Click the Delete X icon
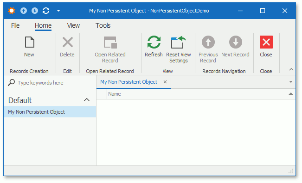The width and height of the screenshot is (302, 183). point(68,42)
